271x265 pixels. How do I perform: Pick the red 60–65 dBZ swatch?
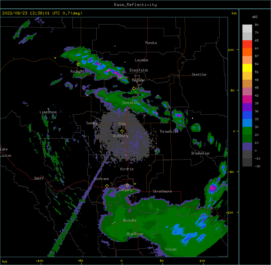(x=247, y=44)
